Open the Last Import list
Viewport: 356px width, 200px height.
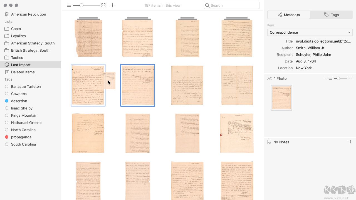click(x=21, y=65)
